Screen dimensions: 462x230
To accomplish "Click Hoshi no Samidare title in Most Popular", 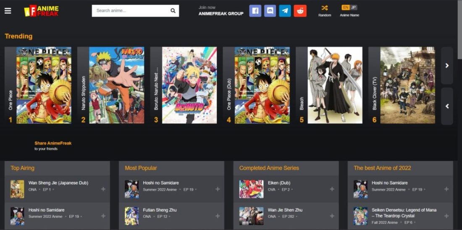I will click(161, 183).
